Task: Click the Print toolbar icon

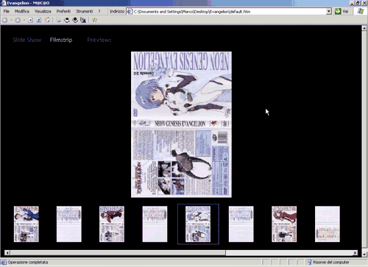Action: pyautogui.click(x=58, y=20)
